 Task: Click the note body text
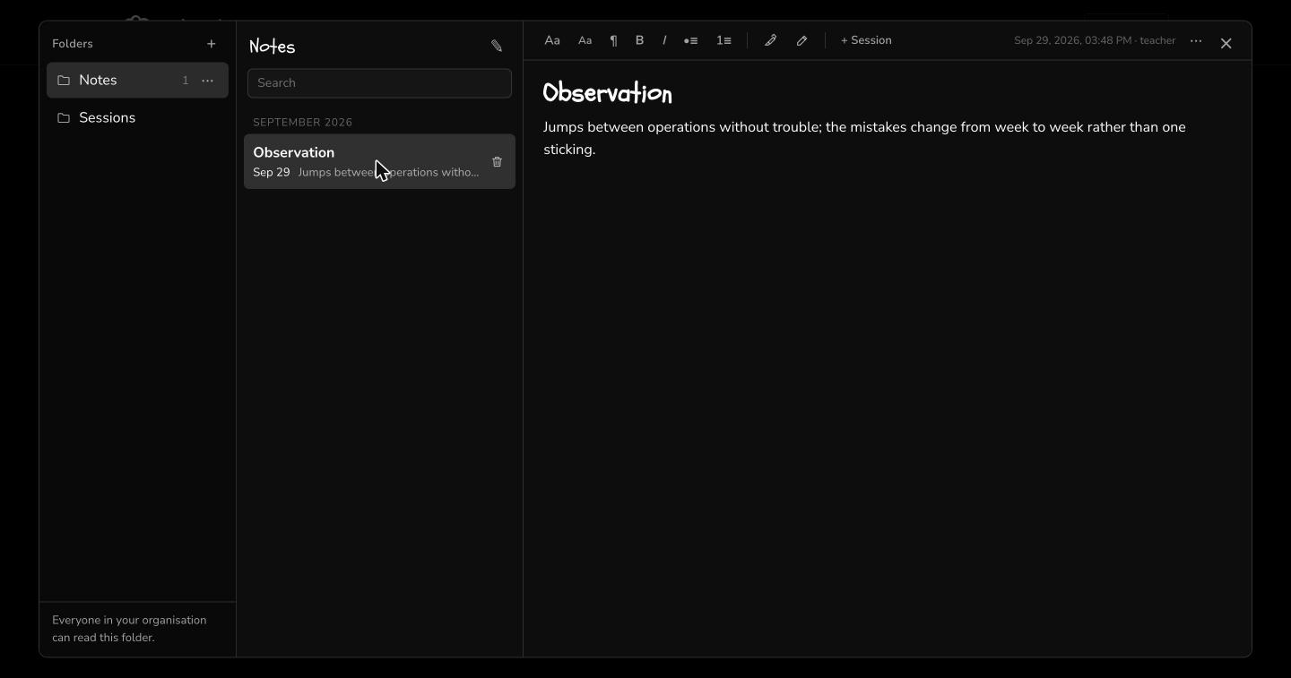pos(864,138)
